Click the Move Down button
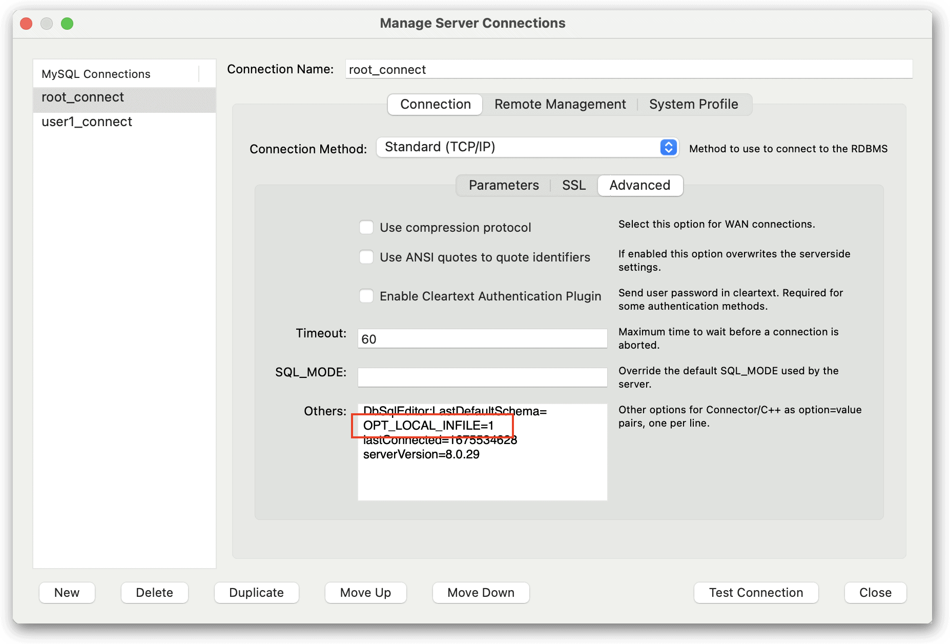This screenshot has width=950, height=644. pos(481,593)
